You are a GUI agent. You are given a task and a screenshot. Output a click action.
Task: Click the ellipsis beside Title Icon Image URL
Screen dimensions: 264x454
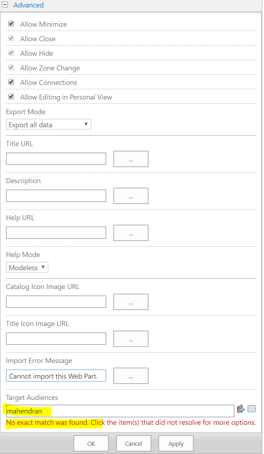(131, 339)
